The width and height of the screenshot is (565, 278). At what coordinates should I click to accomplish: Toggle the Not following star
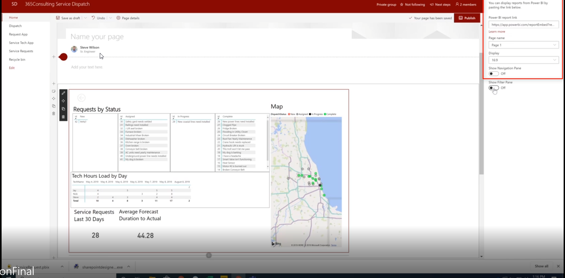click(x=412, y=5)
